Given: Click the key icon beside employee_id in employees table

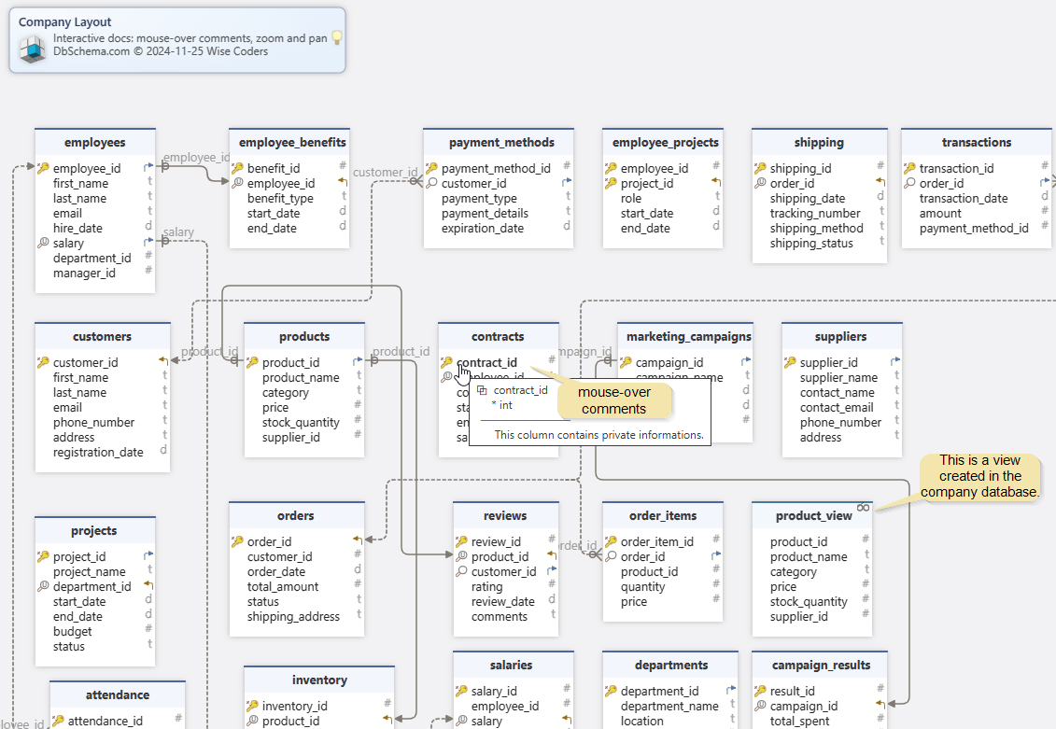Looking at the screenshot, I should point(43,169).
